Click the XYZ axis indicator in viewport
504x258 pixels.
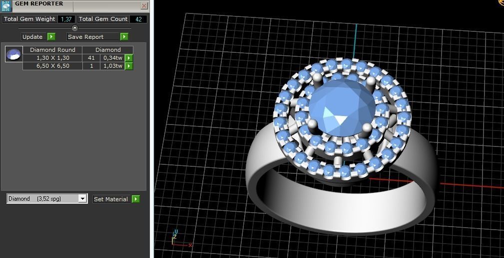(x=182, y=239)
